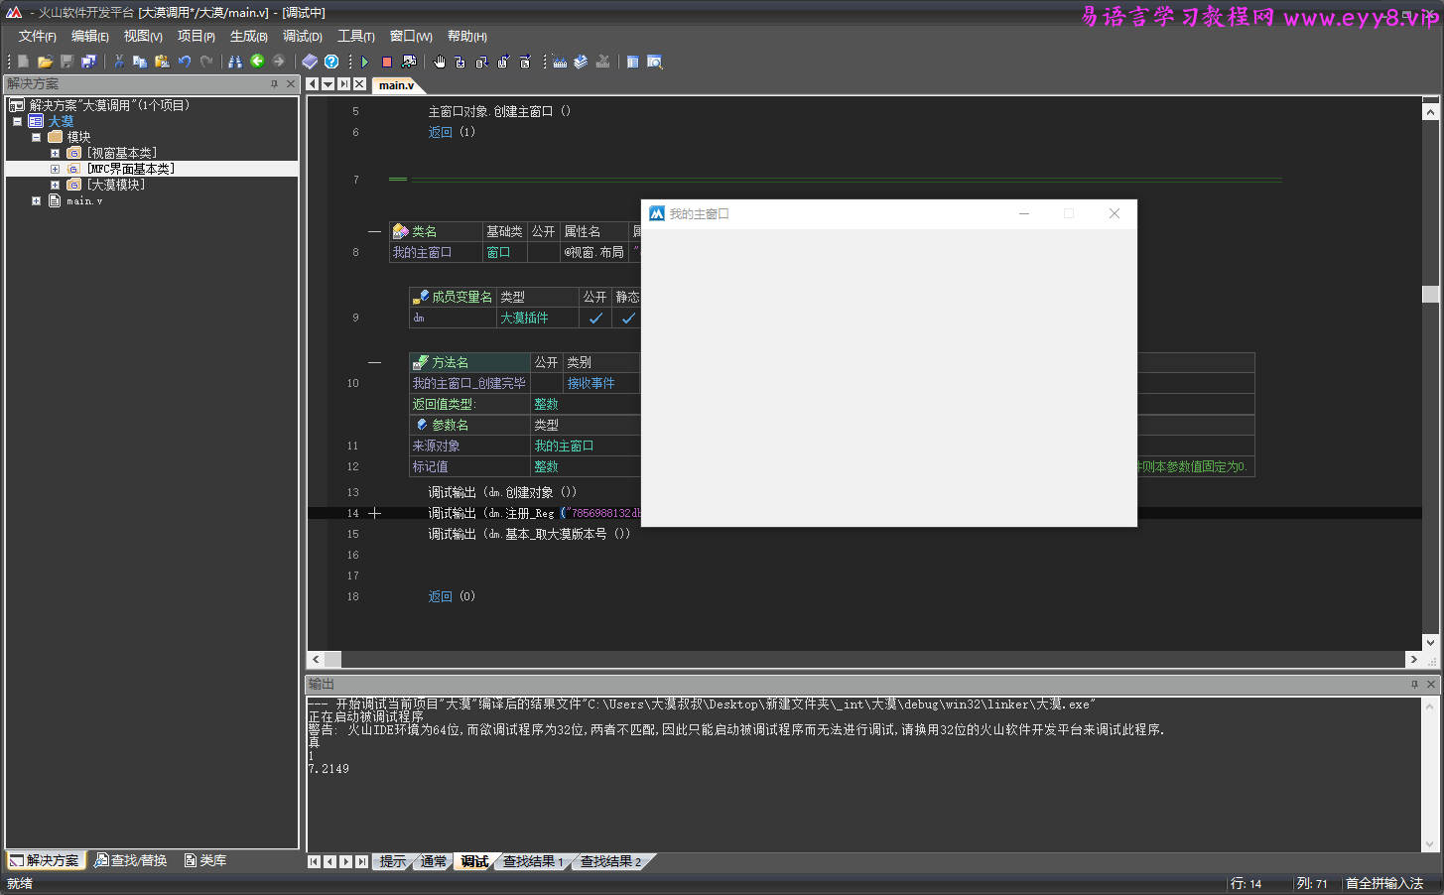Click the hand breakpoint toolbar icon
The image size is (1444, 895).
[x=440, y=62]
